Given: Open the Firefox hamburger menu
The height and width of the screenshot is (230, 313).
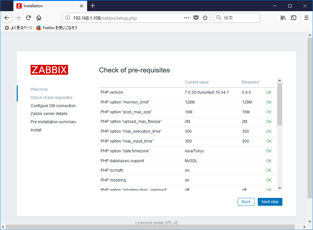Looking at the screenshot, I should coord(306,18).
